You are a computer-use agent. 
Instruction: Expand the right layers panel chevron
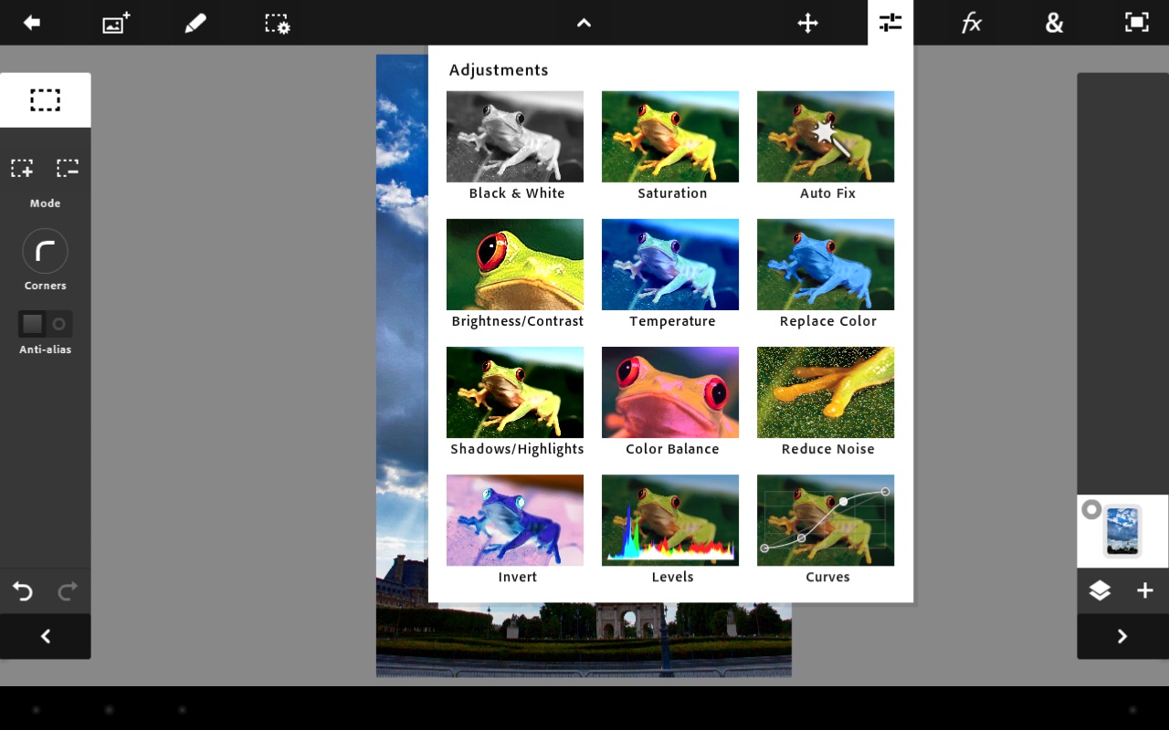coord(1122,636)
